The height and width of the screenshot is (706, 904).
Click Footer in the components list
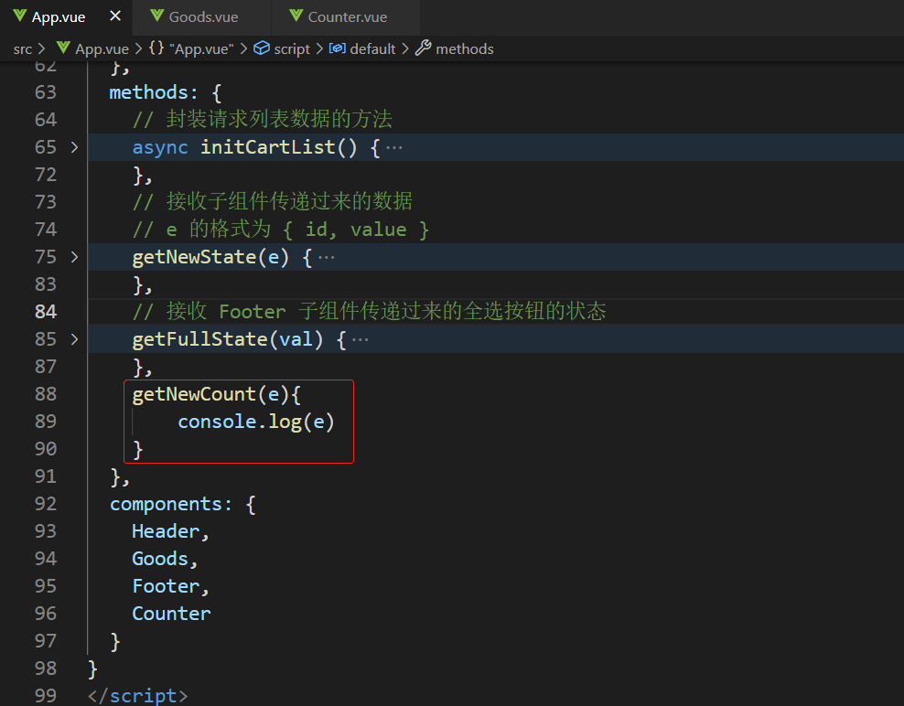[166, 586]
